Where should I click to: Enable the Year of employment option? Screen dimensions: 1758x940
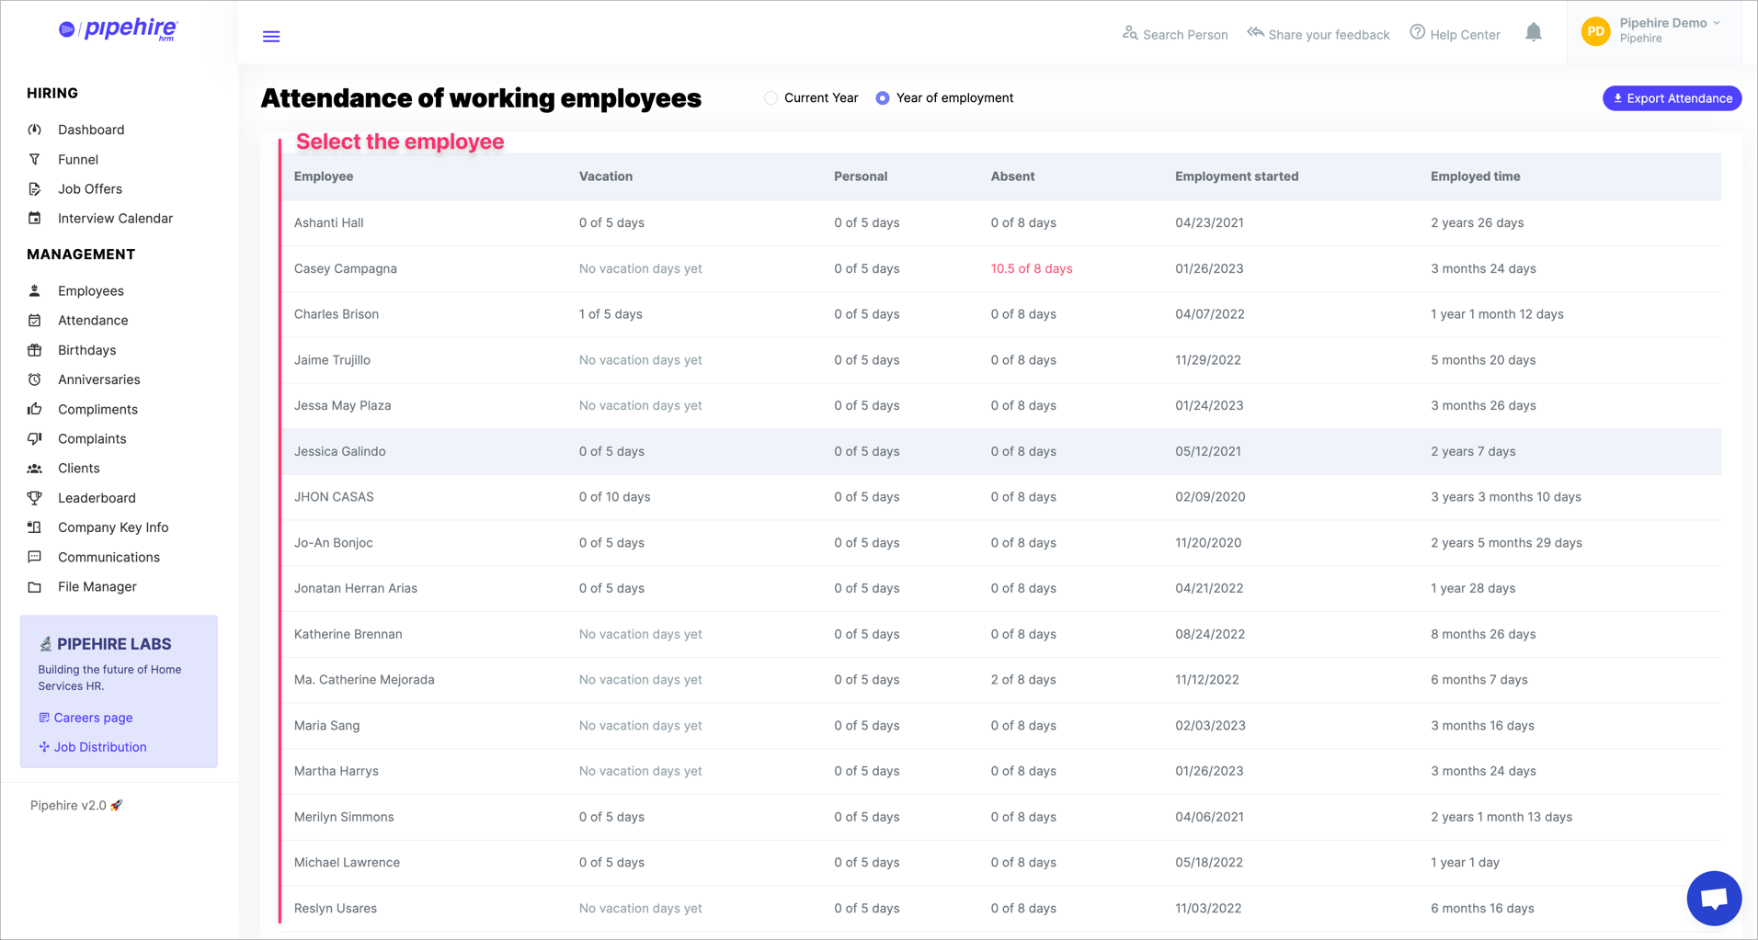click(x=883, y=97)
